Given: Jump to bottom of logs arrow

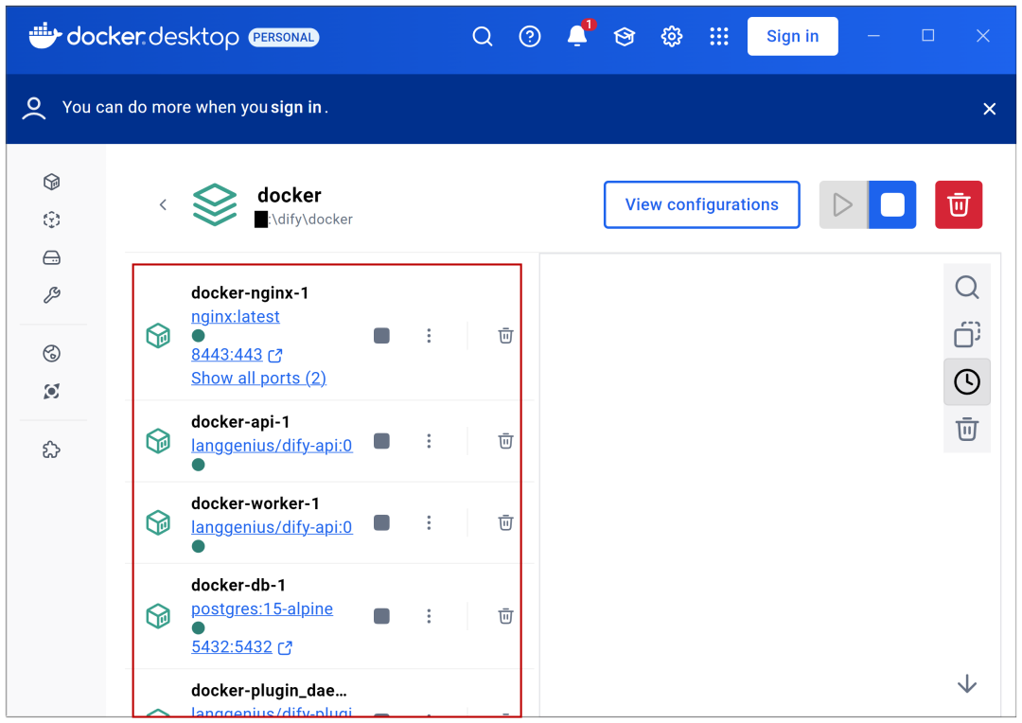Looking at the screenshot, I should [967, 683].
